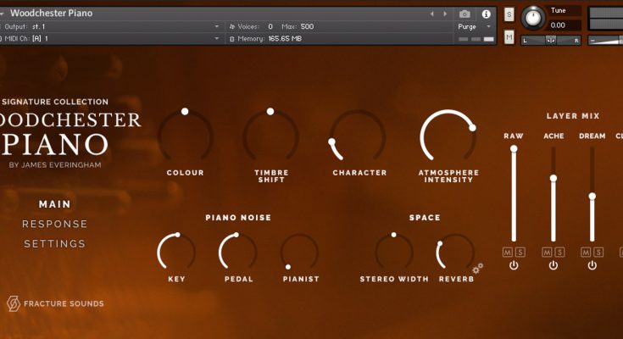Toggle power for the ACHE layer
This screenshot has width=623, height=339.
[553, 265]
